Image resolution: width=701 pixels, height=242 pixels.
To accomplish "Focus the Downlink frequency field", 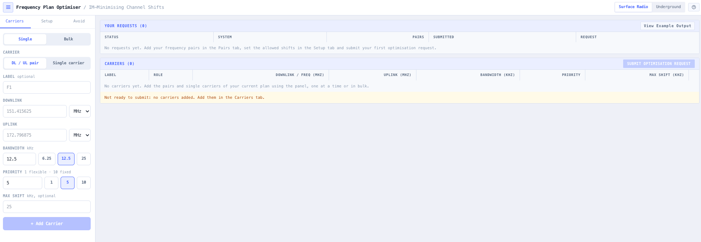I will (x=35, y=111).
